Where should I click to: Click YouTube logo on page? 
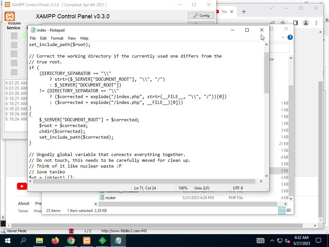point(22,186)
